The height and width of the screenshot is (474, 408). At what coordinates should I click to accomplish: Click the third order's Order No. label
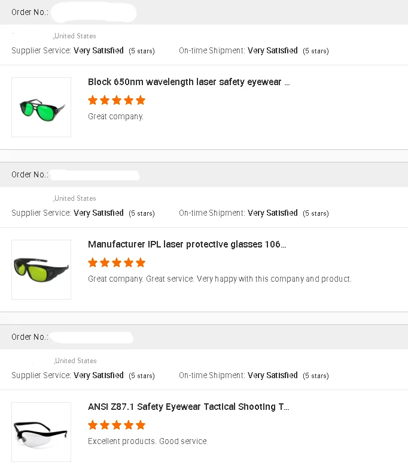coord(30,337)
